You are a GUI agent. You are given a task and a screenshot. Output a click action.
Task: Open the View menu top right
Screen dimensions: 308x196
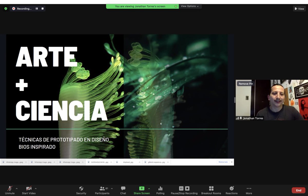[299, 8]
